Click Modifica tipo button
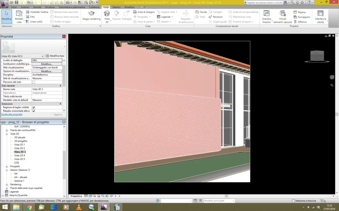339x211 pixels. 55,56
